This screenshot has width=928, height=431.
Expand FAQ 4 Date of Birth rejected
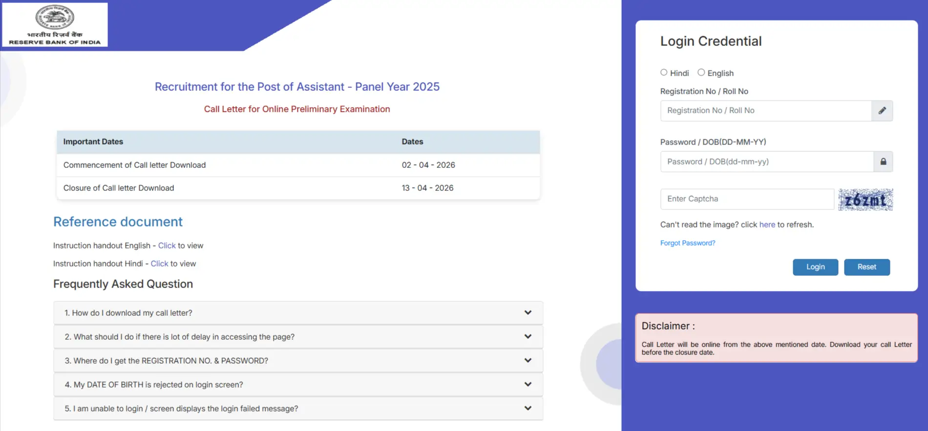(298, 385)
